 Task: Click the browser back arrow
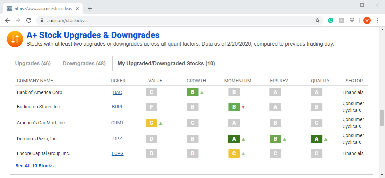(7, 20)
